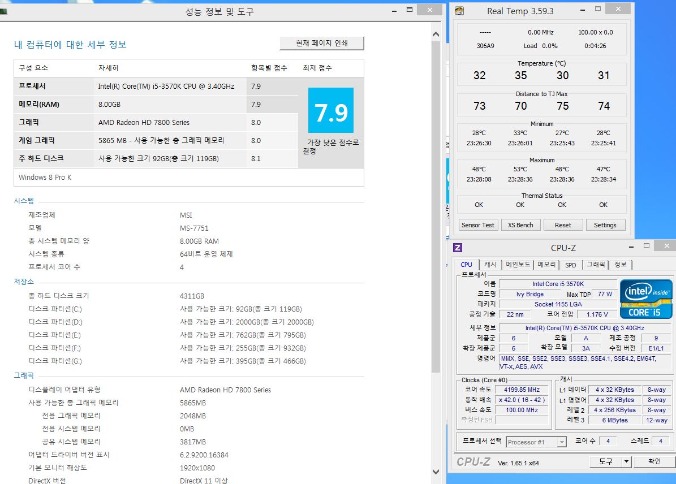Select the CPU tab in CPU-Z
Viewport: 676px width, 484px height.
pos(466,265)
